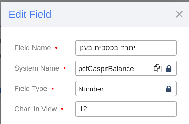Click the red required dot beside Field Name
The height and width of the screenshot is (124, 189).
[x=56, y=48]
